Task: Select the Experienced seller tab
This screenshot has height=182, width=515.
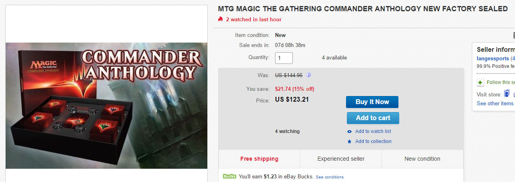Action: [341, 159]
